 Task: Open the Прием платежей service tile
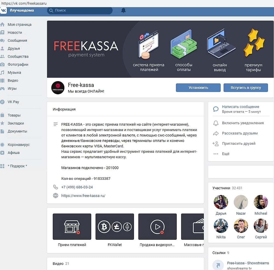click(x=72, y=227)
